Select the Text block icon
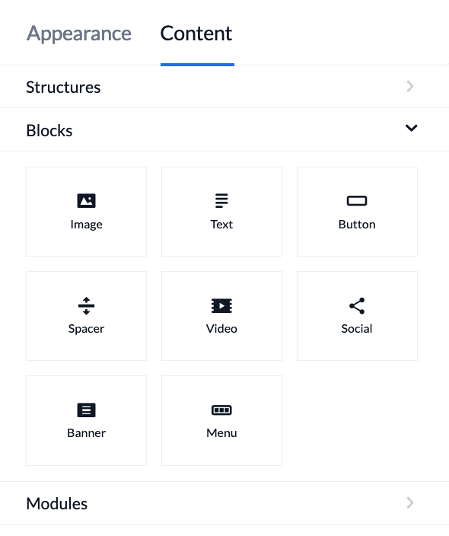Viewport: 449px width, 536px height. (221, 201)
